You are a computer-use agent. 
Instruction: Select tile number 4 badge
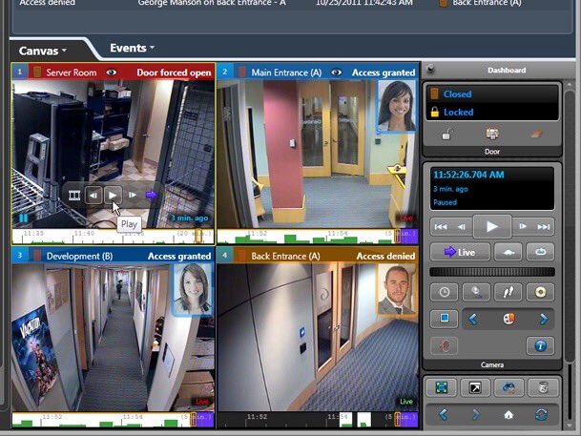224,256
